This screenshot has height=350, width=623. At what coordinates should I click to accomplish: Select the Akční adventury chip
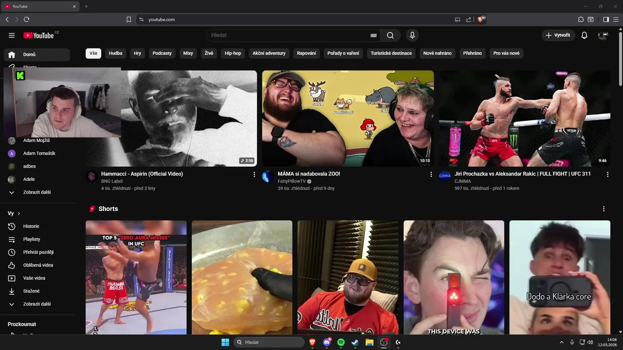[x=269, y=53]
